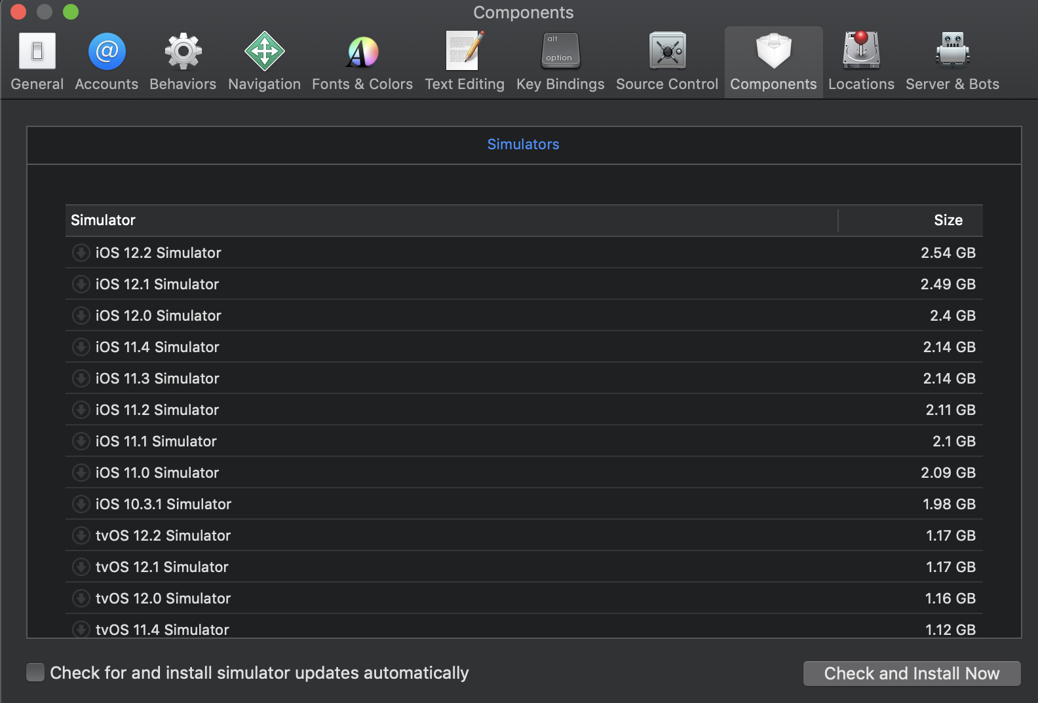
Task: Sort by the Simulator column header
Action: click(452, 221)
